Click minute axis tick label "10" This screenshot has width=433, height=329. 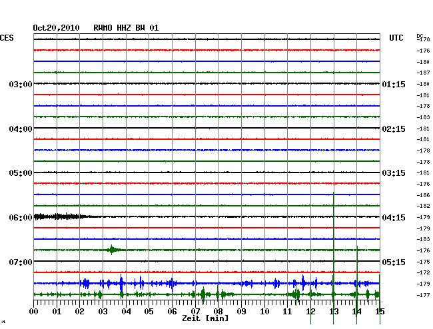click(x=264, y=312)
